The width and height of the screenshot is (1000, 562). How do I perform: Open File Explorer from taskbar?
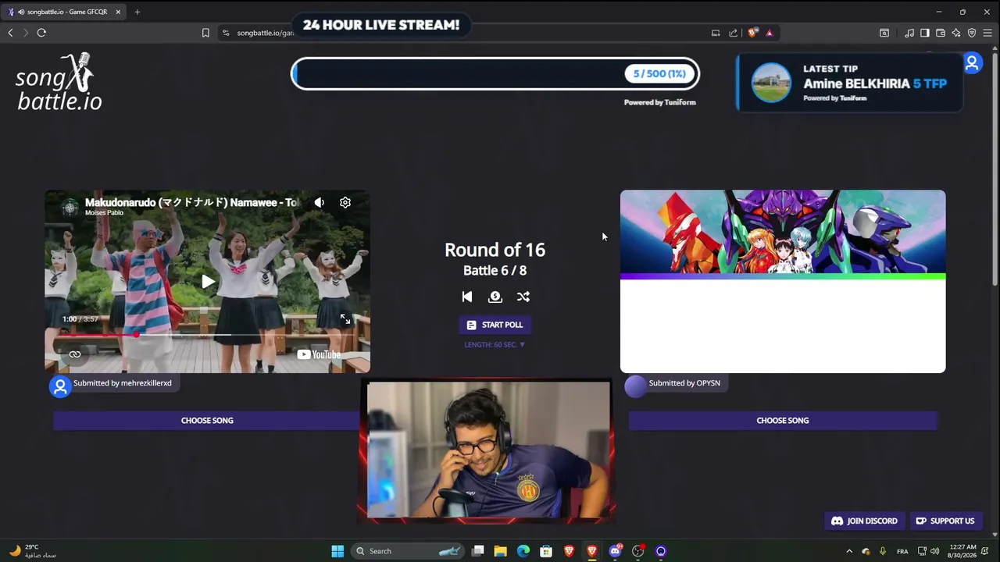(500, 551)
